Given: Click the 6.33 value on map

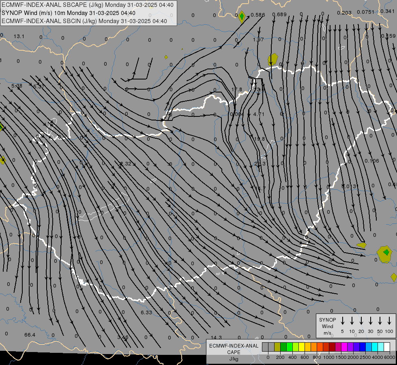Looking at the screenshot, I should tap(146, 313).
